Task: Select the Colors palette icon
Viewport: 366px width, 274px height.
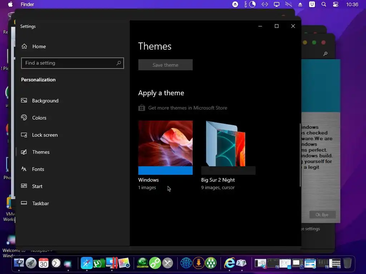Action: [24, 117]
